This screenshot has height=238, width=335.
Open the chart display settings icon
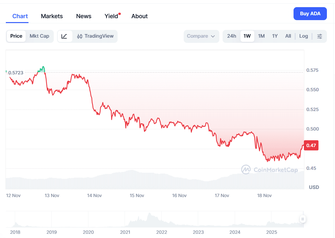[320, 36]
